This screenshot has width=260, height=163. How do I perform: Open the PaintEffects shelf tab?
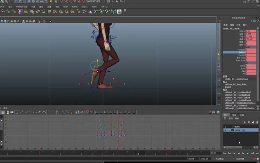coord(22,7)
